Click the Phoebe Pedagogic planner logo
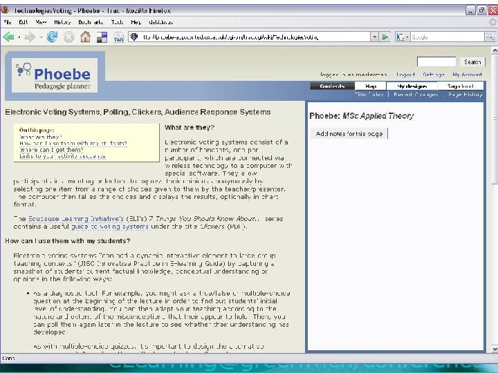Viewport: 498px width, 373px height. (x=55, y=75)
